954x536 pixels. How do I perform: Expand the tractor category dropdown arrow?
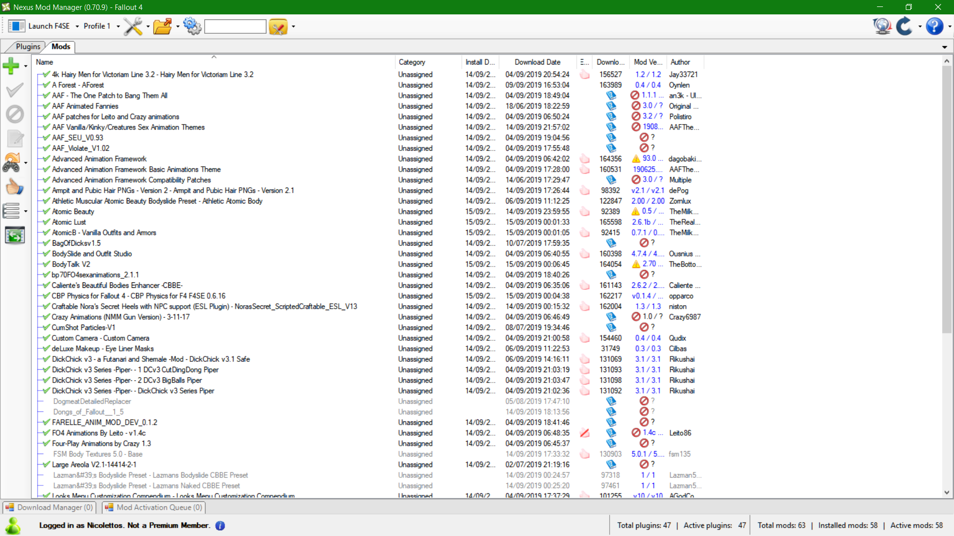(25, 163)
